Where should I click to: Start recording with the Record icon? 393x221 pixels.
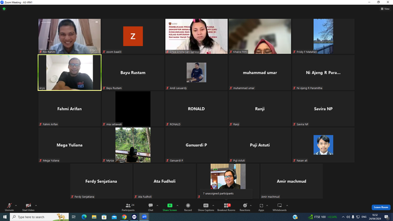pyautogui.click(x=188, y=207)
